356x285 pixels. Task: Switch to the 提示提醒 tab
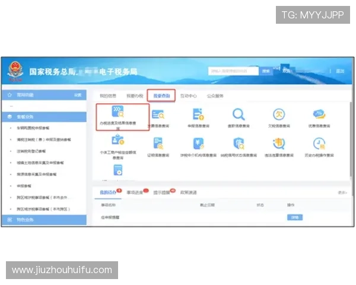pyautogui.click(x=161, y=192)
